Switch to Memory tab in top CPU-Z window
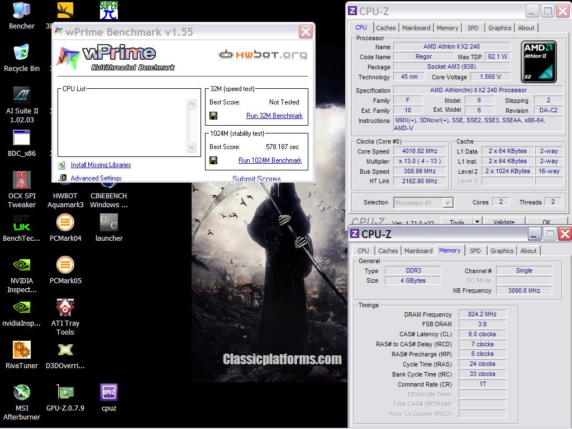572x429 pixels. coord(447,28)
